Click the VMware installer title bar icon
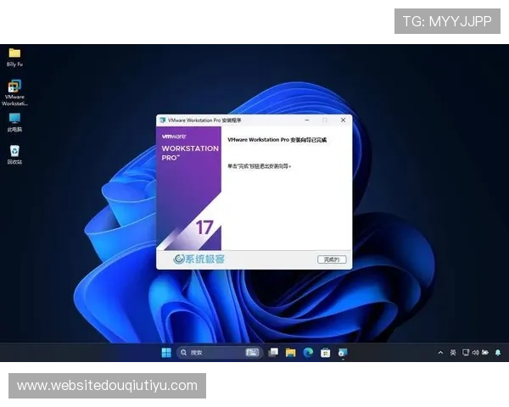 click(162, 120)
